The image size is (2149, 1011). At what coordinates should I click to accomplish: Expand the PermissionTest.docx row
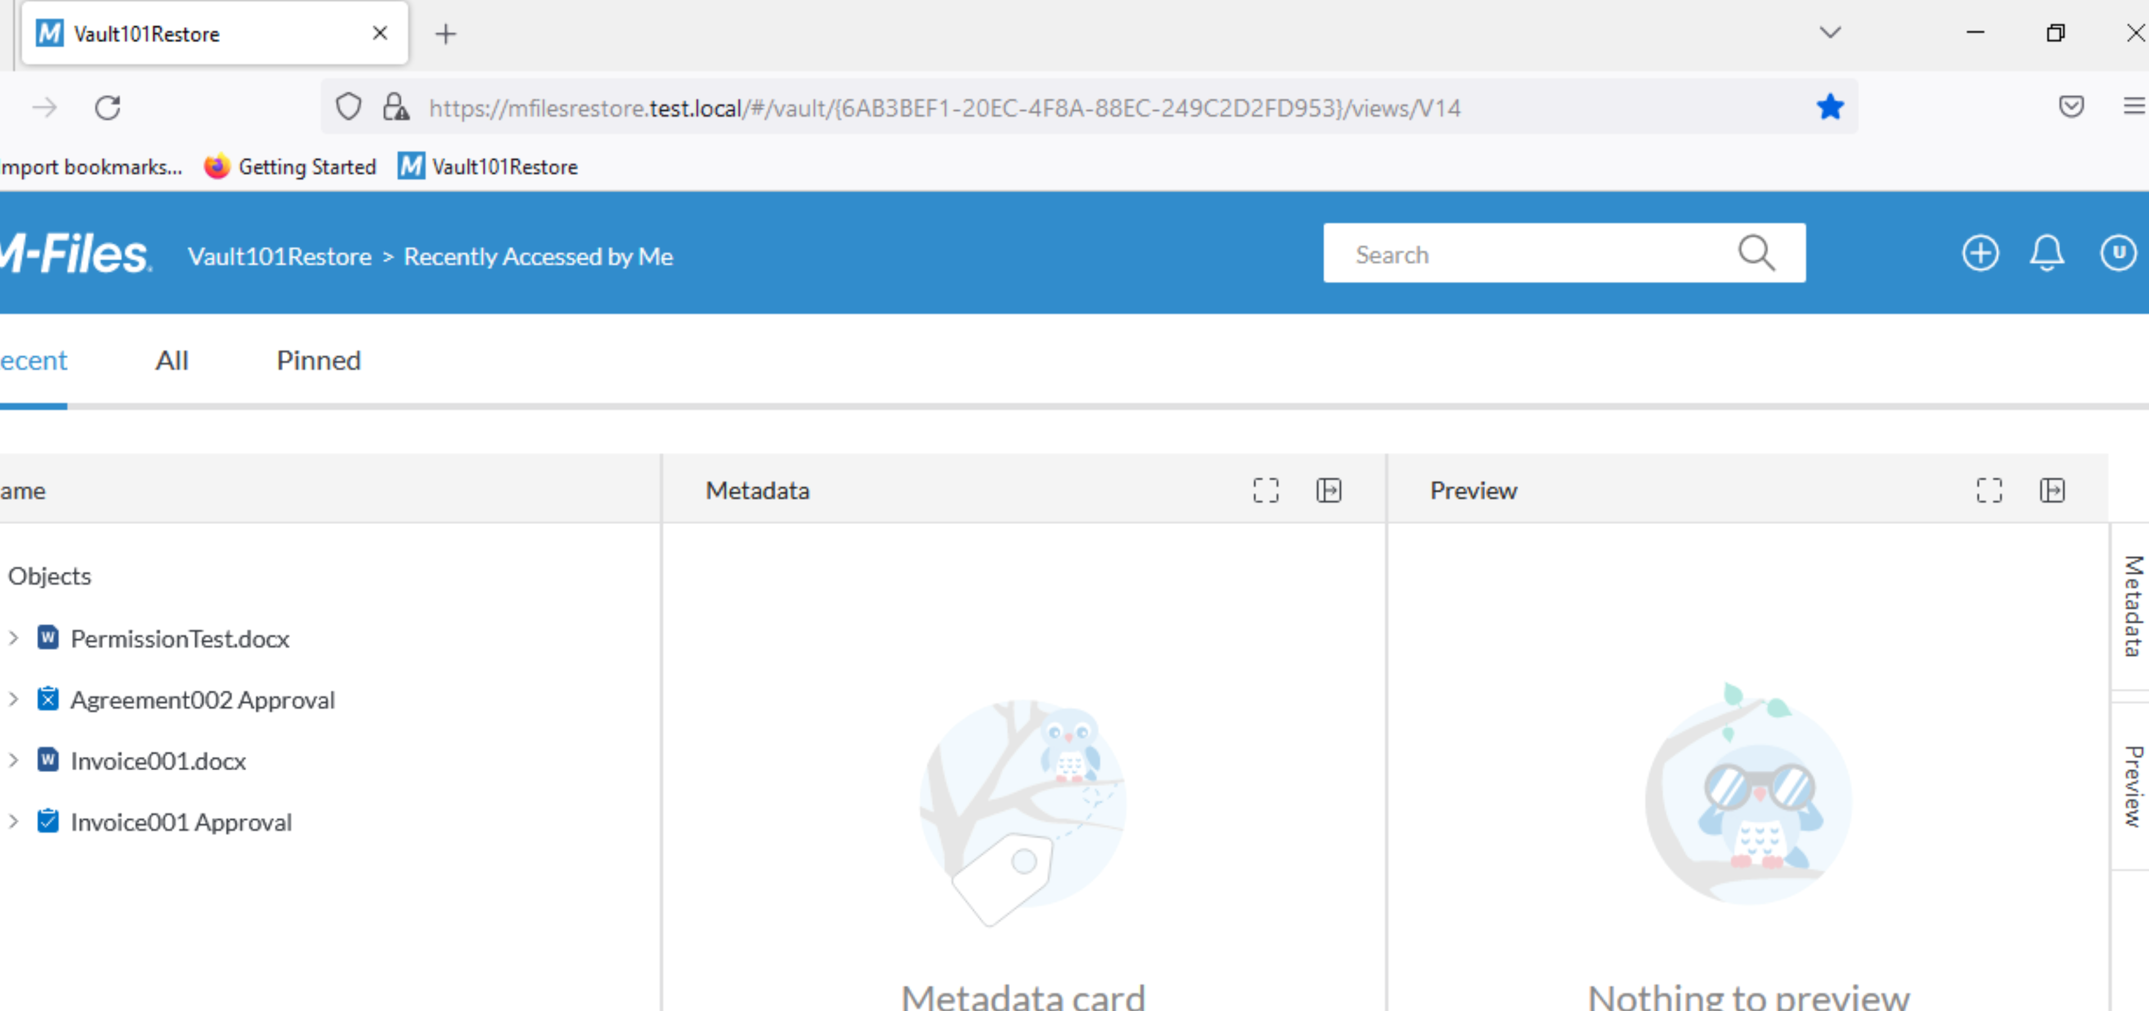tap(14, 638)
